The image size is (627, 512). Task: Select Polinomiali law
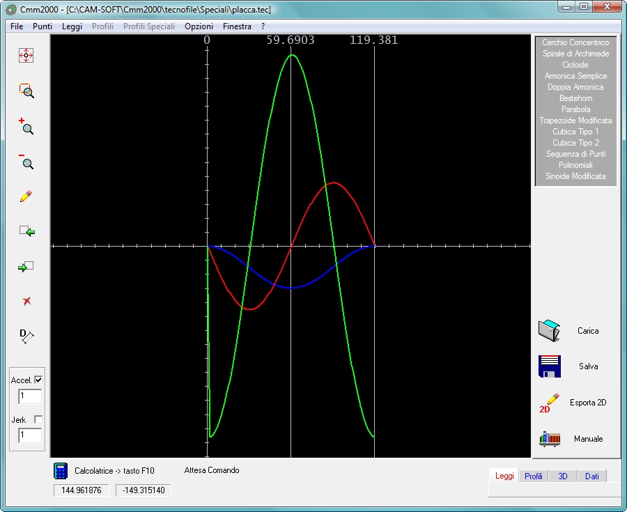point(575,165)
